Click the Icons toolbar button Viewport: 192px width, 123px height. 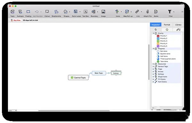[x=117, y=12]
